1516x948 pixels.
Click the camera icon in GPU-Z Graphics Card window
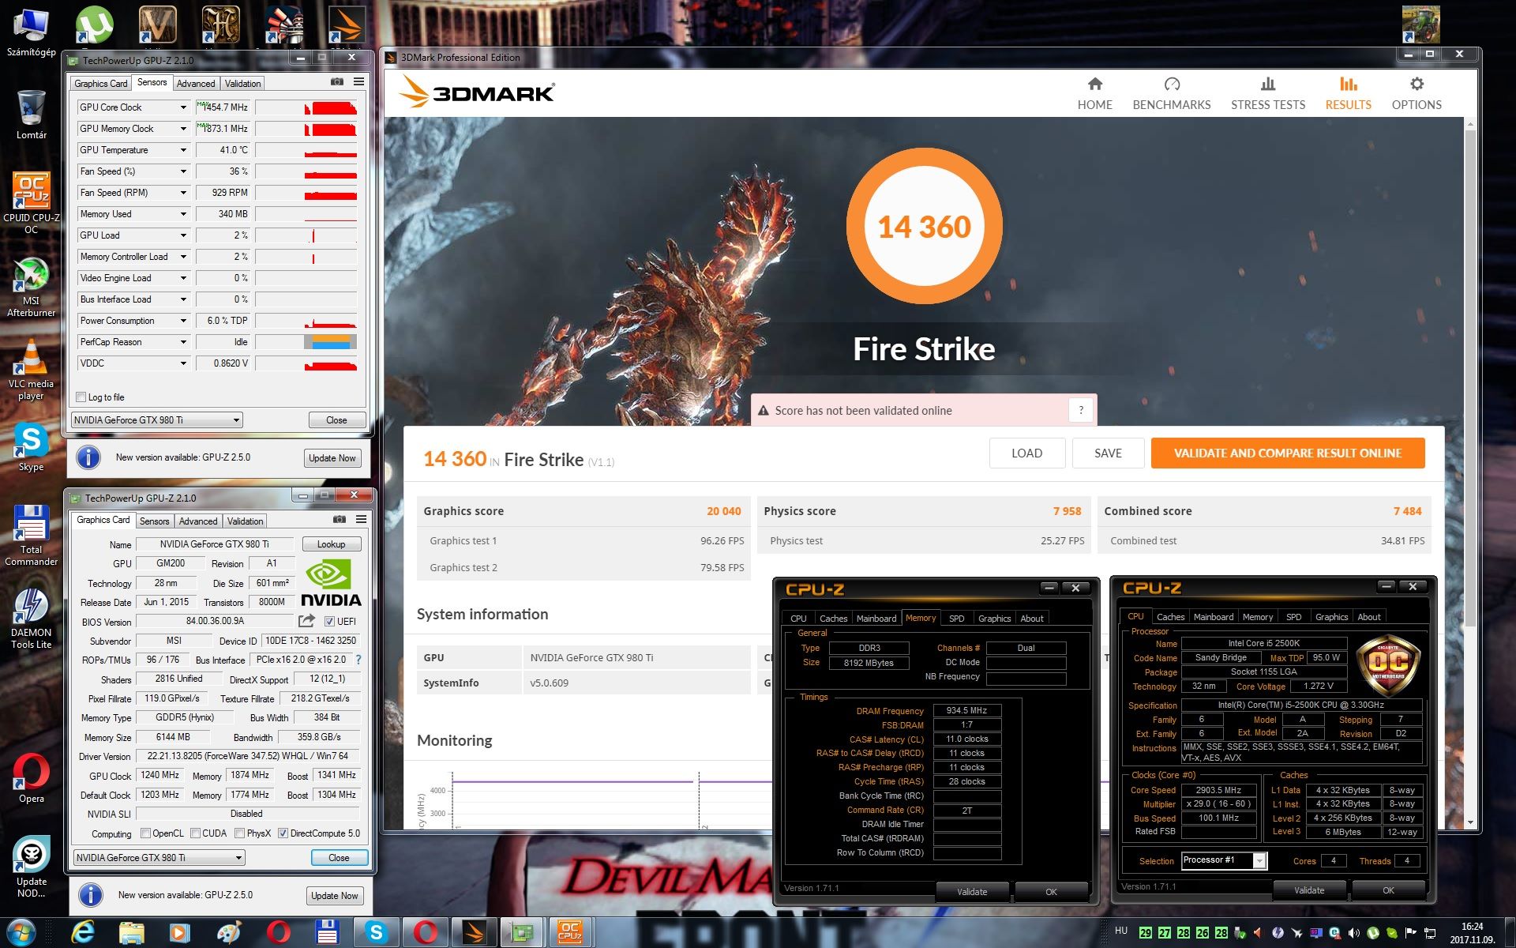[x=340, y=520]
